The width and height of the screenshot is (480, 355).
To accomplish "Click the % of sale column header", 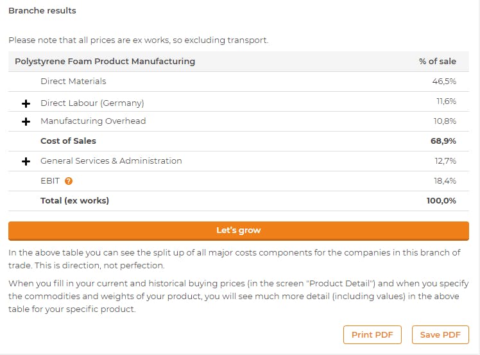I will pyautogui.click(x=438, y=62).
